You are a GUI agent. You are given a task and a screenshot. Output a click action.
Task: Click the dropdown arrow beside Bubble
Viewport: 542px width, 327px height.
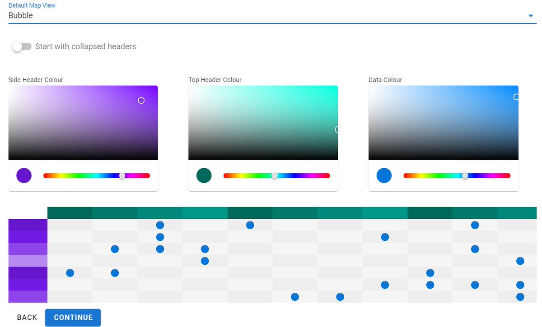tap(531, 15)
